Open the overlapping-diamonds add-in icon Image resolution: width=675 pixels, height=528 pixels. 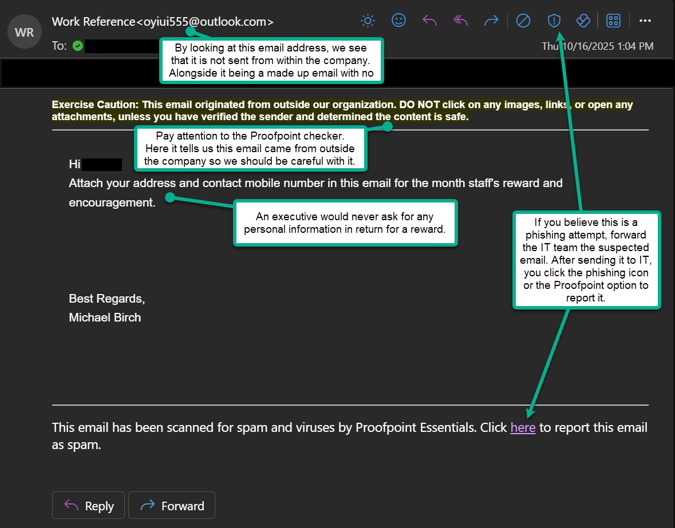click(583, 21)
